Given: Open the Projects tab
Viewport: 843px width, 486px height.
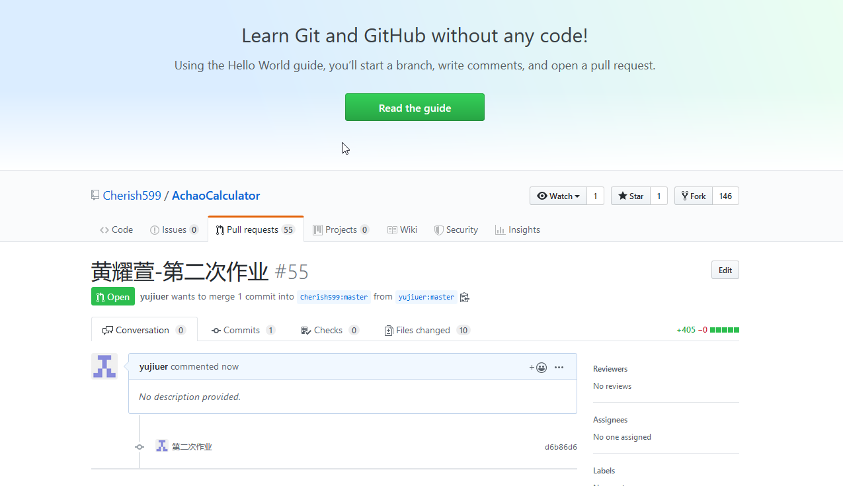Looking at the screenshot, I should pyautogui.click(x=341, y=229).
